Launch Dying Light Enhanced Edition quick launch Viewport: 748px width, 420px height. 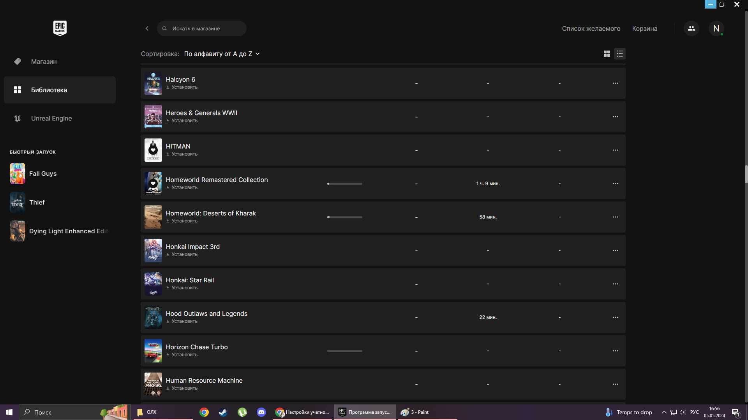pyautogui.click(x=60, y=231)
